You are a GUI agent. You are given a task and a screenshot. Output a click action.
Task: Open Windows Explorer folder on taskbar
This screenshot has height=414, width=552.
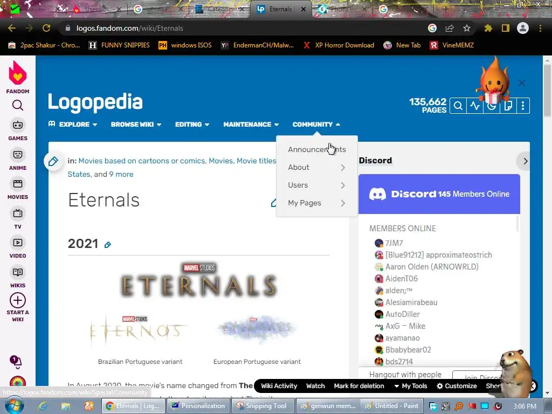pos(65,406)
